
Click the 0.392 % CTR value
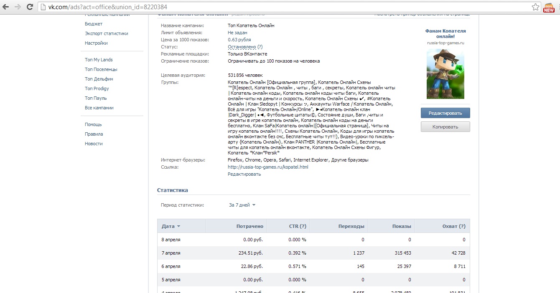coord(298,253)
